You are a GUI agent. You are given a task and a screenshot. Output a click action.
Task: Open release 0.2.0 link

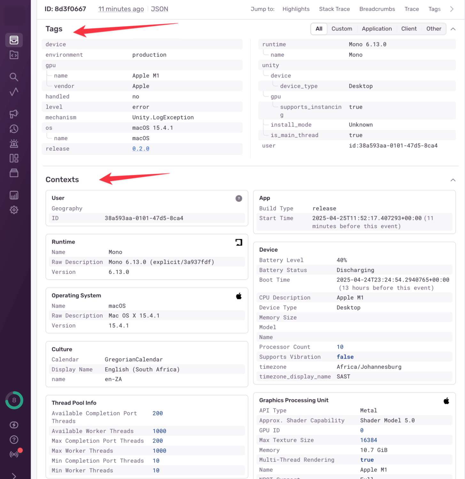pyautogui.click(x=141, y=148)
